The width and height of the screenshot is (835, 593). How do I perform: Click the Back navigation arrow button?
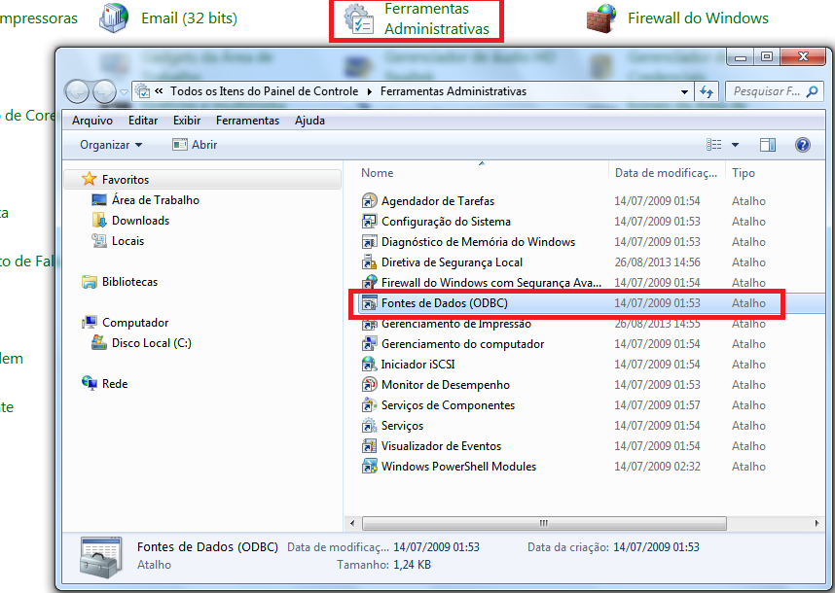point(78,92)
